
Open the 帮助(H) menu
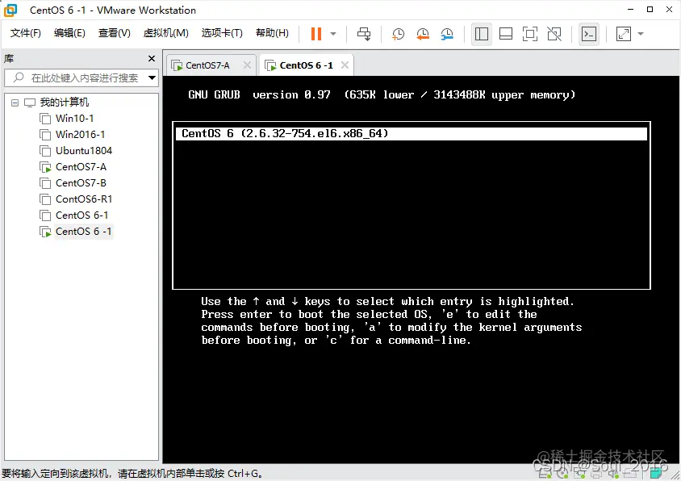(272, 33)
